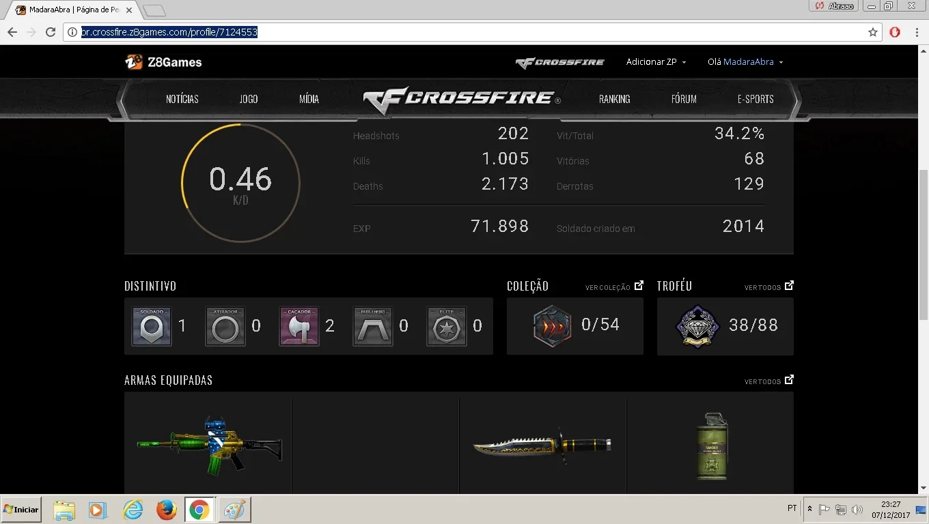Click the 0.46 K/D ratio circle
929x524 pixels.
pyautogui.click(x=240, y=183)
